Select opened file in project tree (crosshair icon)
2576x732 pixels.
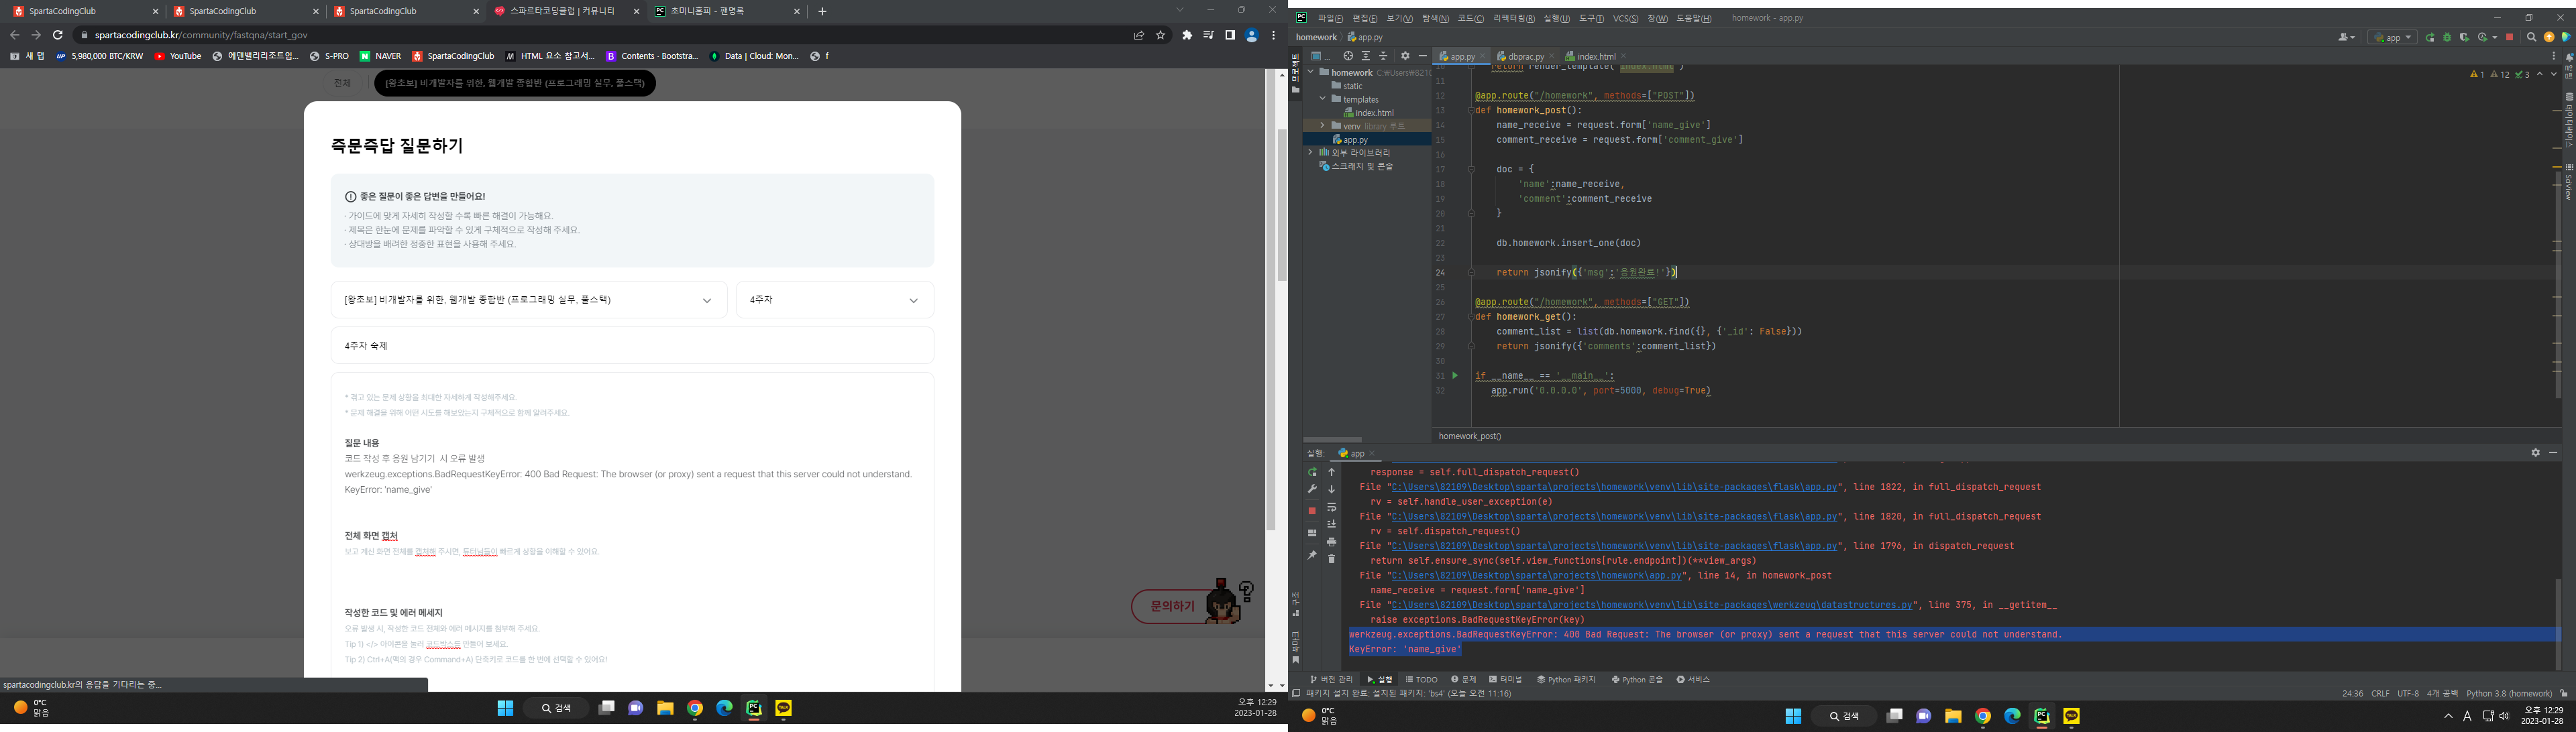tap(1348, 56)
